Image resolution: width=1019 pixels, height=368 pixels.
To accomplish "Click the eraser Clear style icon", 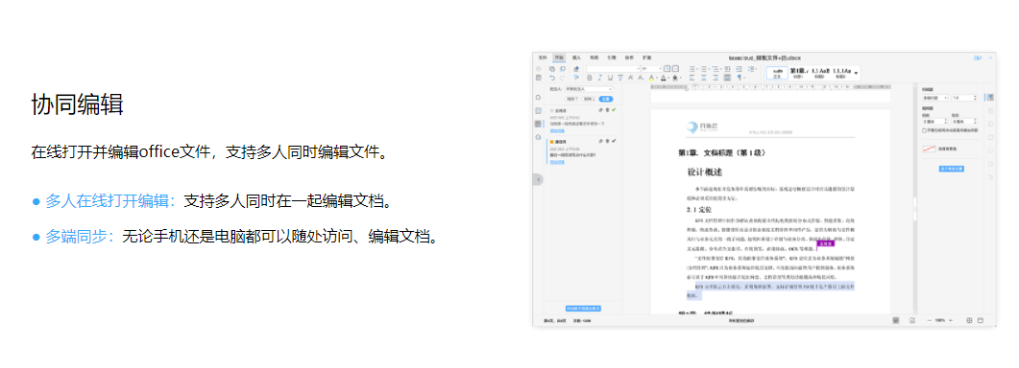I will click(576, 69).
